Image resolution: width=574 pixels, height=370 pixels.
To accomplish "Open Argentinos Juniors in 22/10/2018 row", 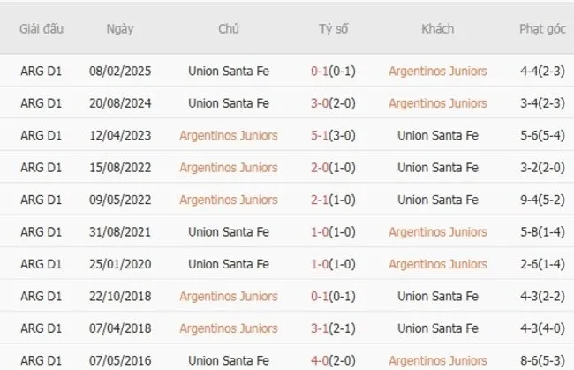I will 228,296.
